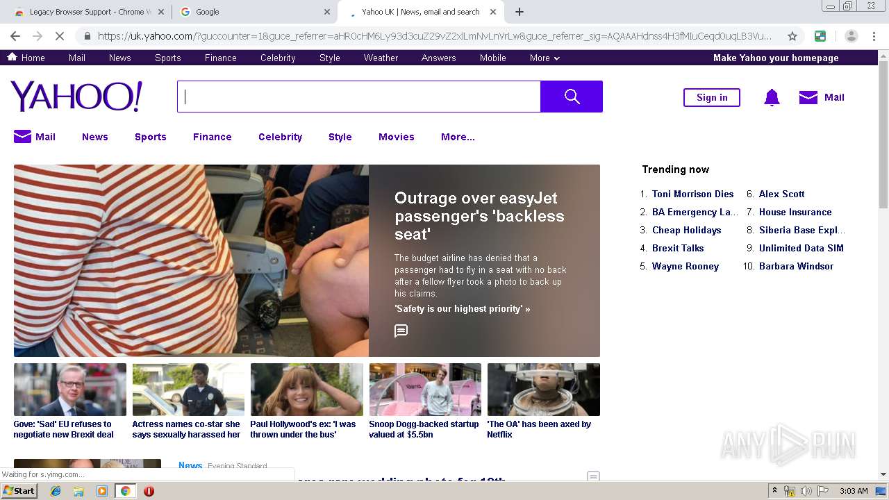Open Answers in the top purple bar
Image resolution: width=889 pixels, height=500 pixels.
click(438, 58)
